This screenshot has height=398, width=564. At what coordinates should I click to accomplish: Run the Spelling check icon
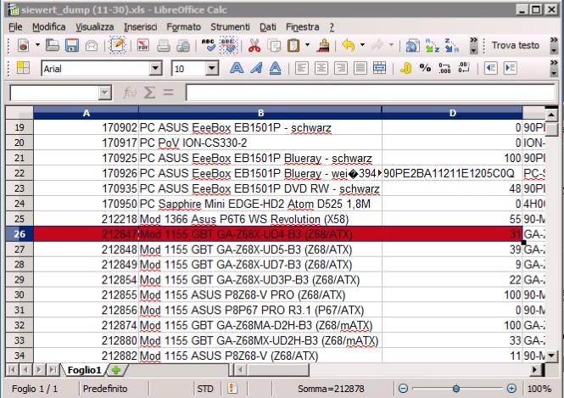point(209,46)
